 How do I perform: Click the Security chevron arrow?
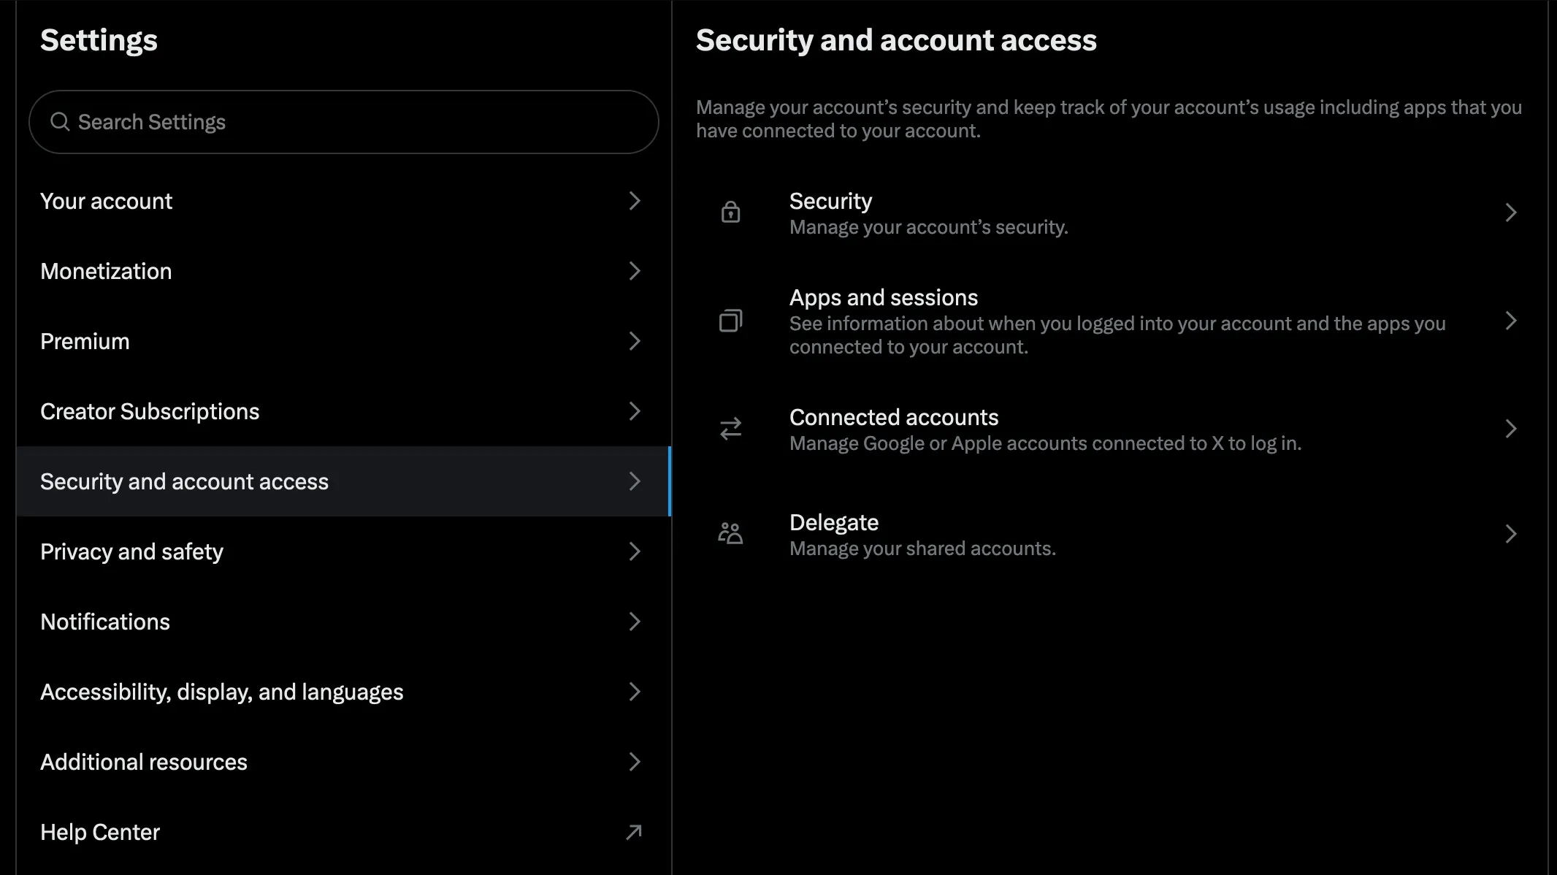(1511, 212)
